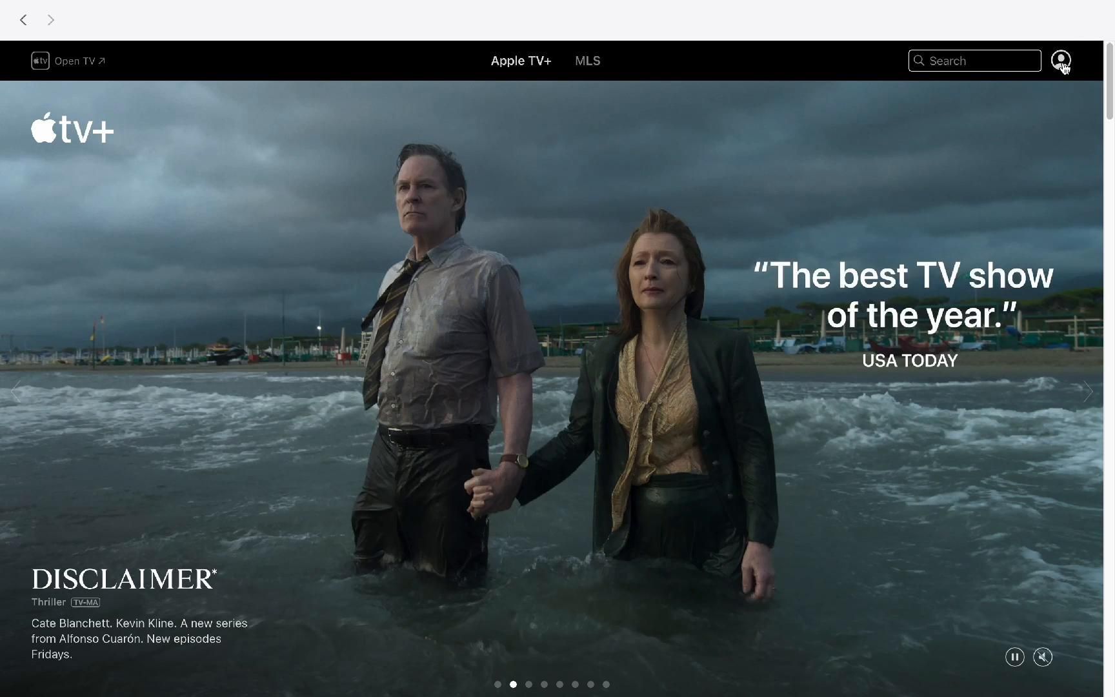The image size is (1115, 697).
Task: Go to the next carousel slide arrow
Action: (x=1088, y=392)
